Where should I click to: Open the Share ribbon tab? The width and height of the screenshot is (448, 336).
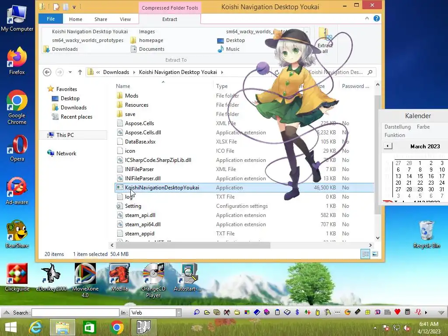[x=101, y=19]
